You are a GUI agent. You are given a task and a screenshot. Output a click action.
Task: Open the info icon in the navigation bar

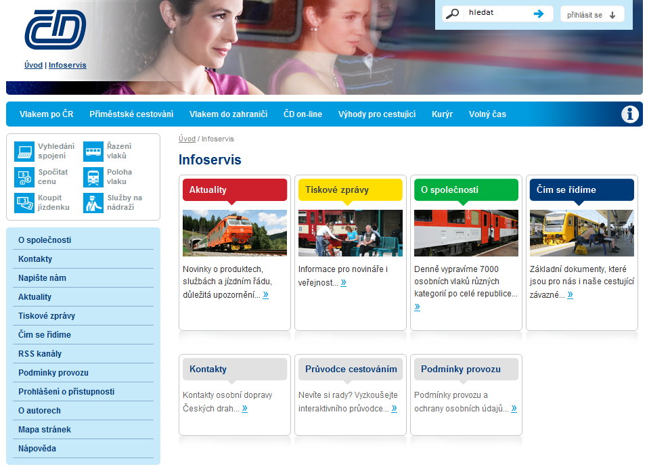click(x=630, y=114)
